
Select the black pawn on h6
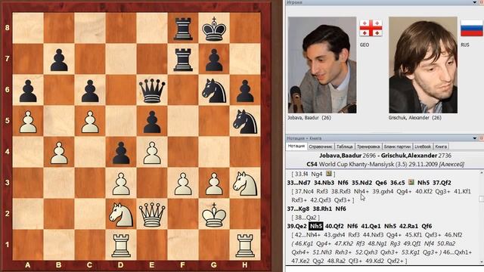click(245, 90)
